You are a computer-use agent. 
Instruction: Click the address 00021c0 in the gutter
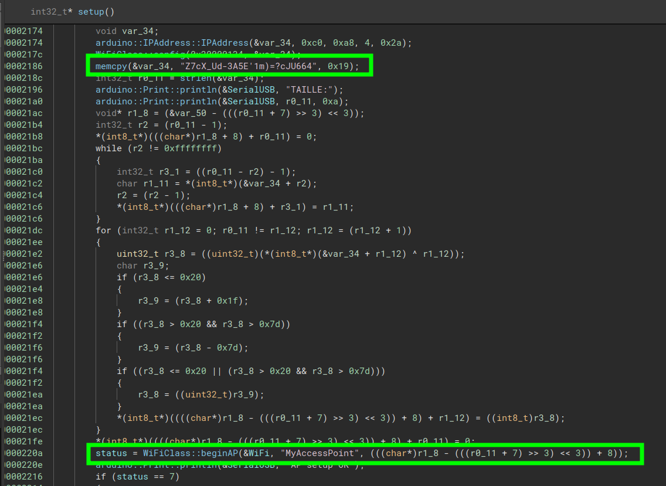(24, 172)
